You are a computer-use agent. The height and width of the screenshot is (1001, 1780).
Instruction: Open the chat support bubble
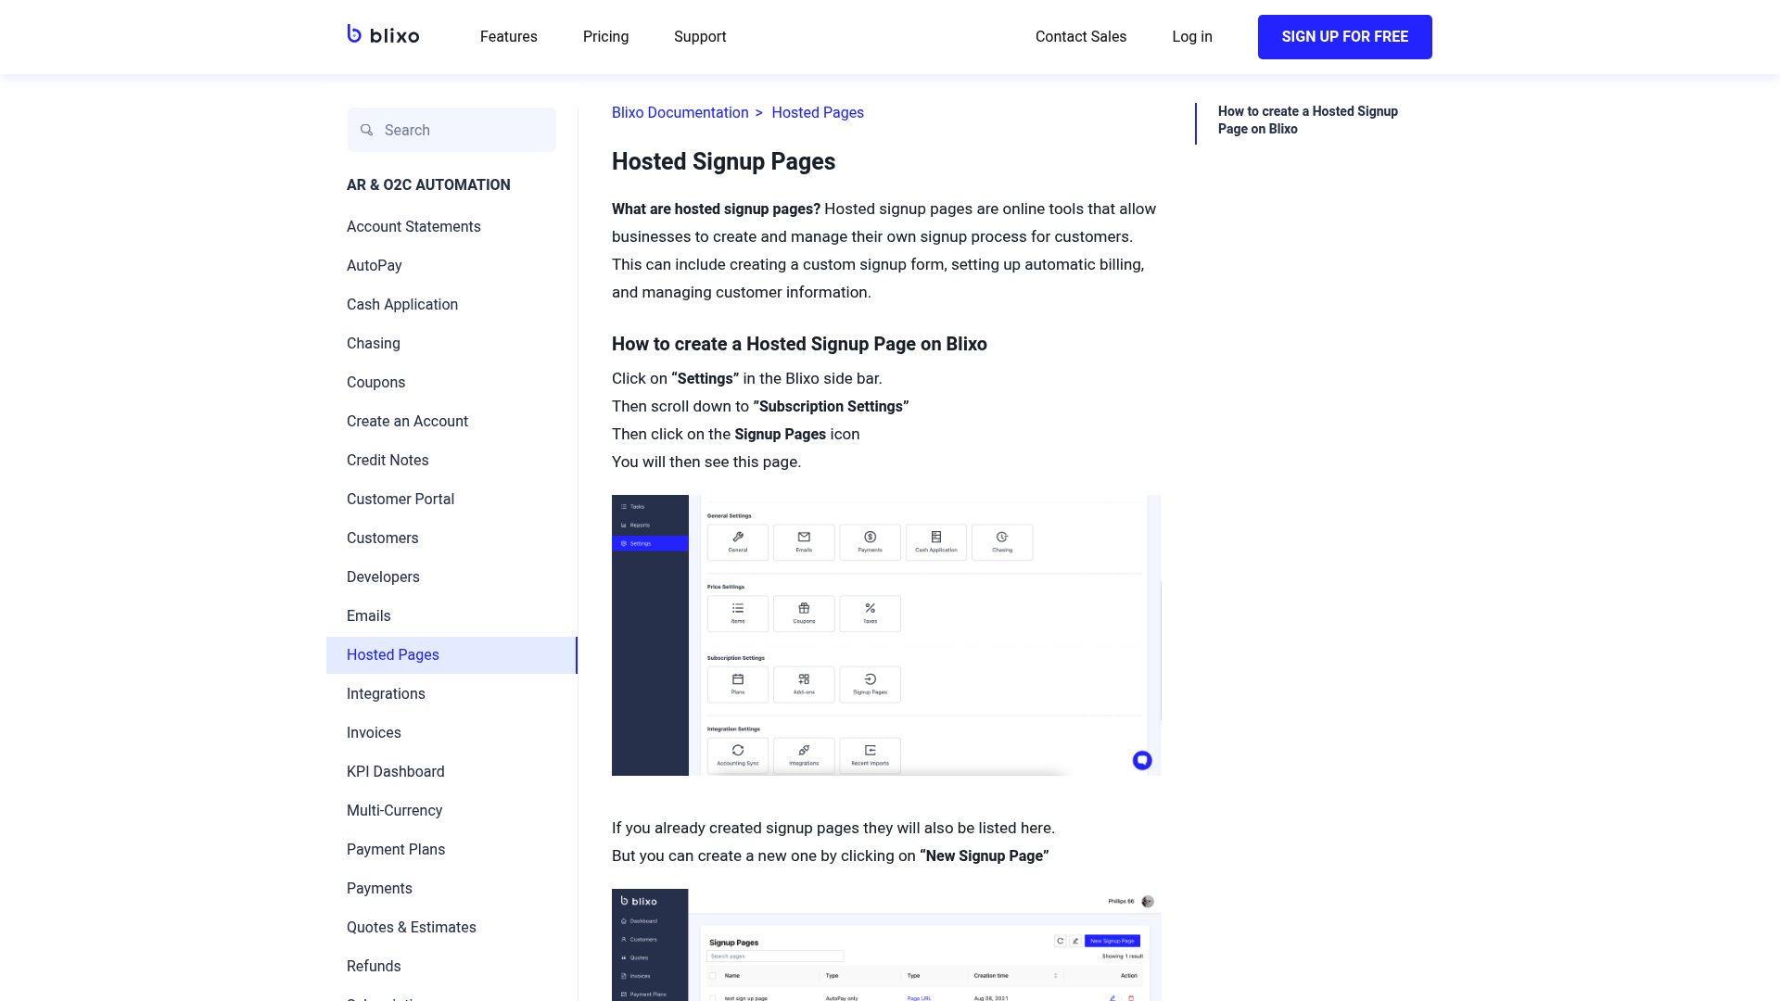1142,759
